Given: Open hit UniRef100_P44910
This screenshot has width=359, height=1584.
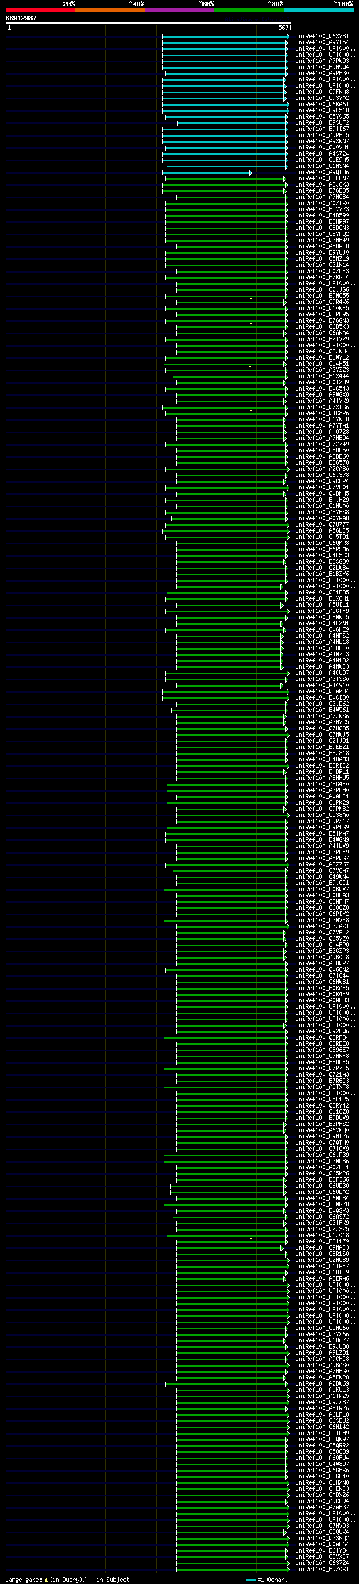Looking at the screenshot, I should [321, 685].
